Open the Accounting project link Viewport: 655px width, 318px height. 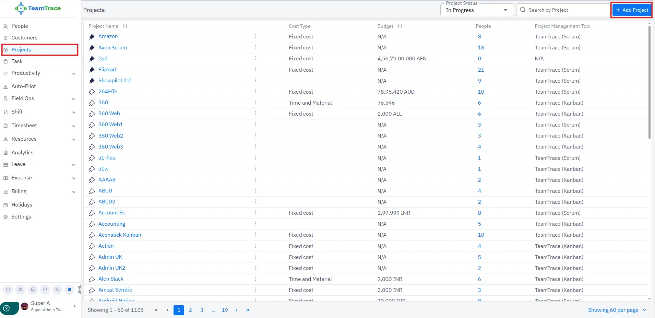112,224
